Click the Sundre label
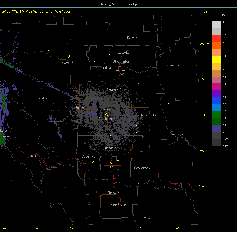The height and width of the screenshot is (232, 237). [80, 108]
